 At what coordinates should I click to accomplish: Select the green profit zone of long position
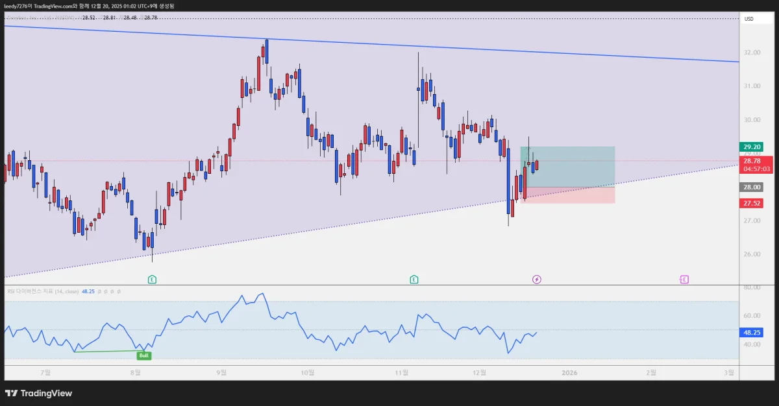[x=567, y=167]
